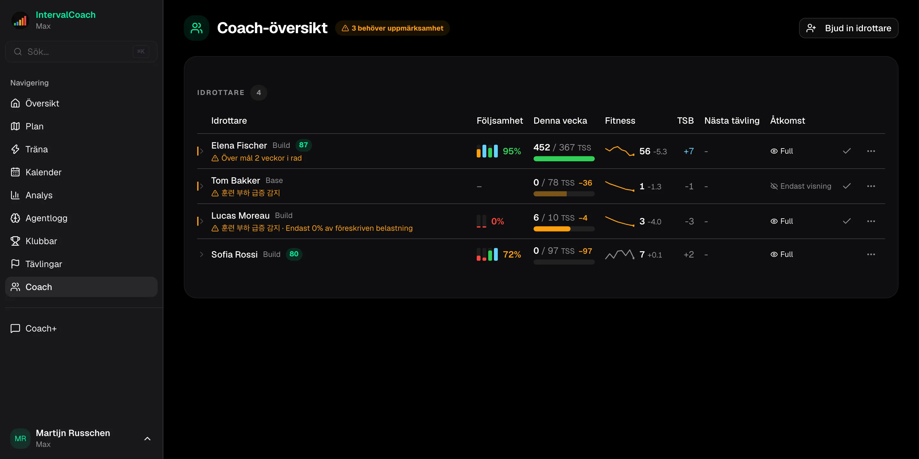Expand Tom Bakker row chevron

(202, 186)
